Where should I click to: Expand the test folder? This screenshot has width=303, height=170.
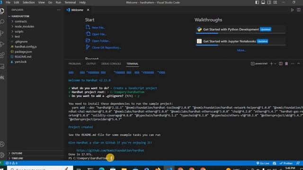pyautogui.click(x=36, y=36)
